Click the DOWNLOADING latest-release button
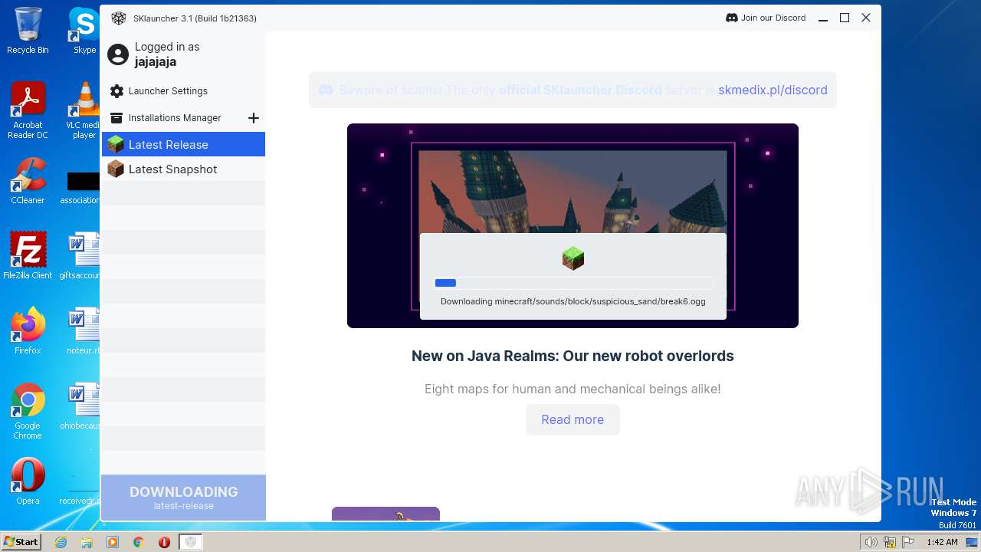The image size is (981, 552). (x=183, y=498)
